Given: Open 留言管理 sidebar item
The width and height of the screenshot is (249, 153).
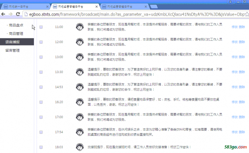Looking at the screenshot, I should pos(12,50).
